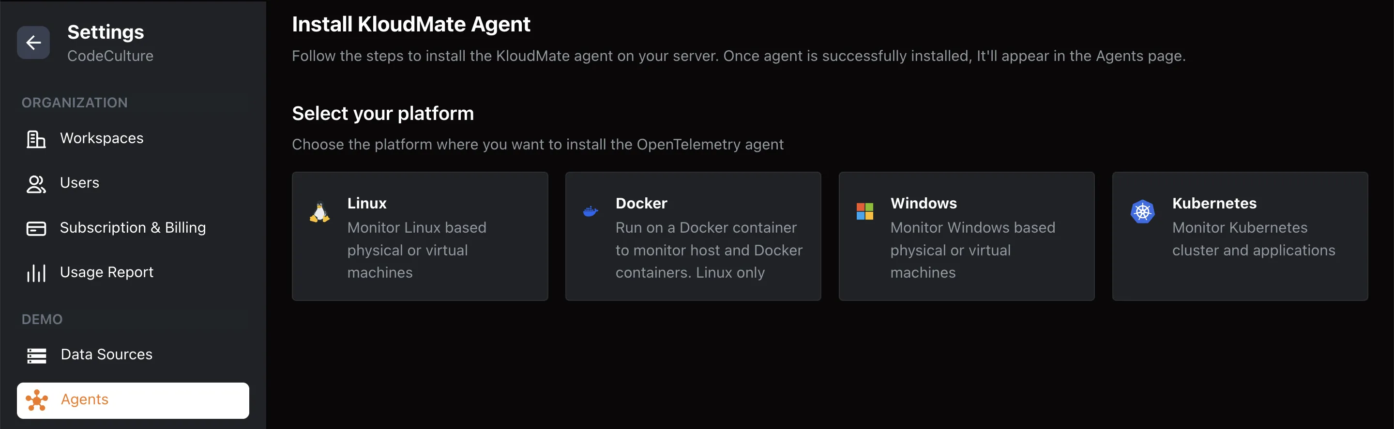Click the Subscription & Billing card icon
Image resolution: width=1394 pixels, height=429 pixels.
(36, 228)
